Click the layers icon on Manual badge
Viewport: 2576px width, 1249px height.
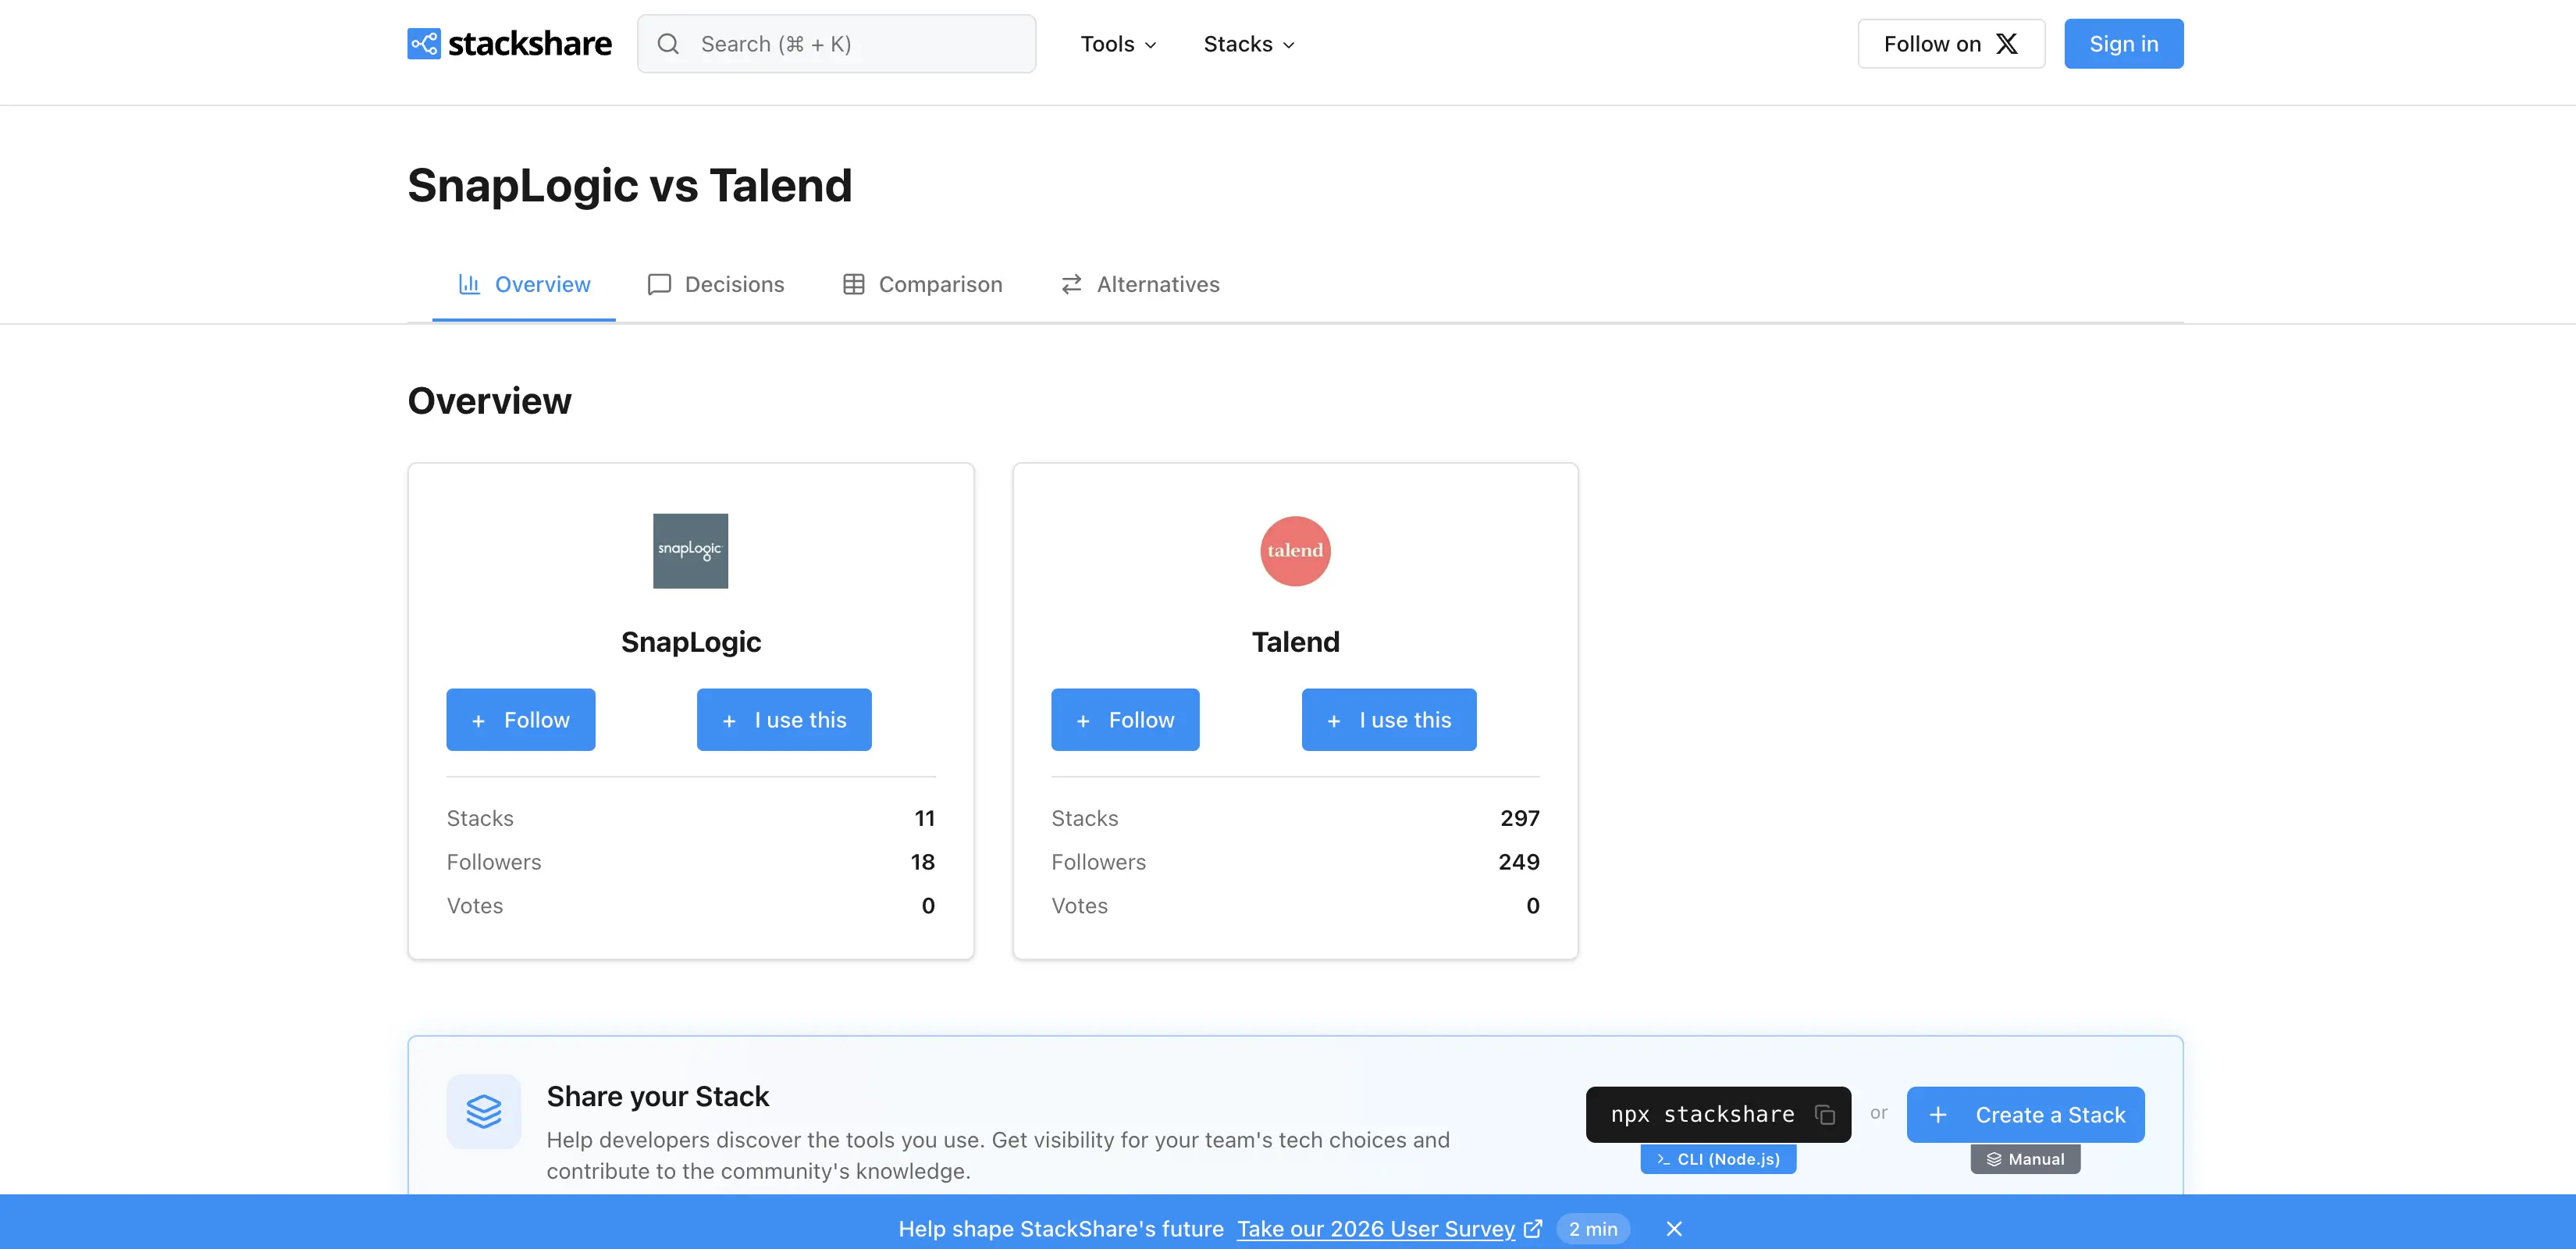pos(1994,1159)
